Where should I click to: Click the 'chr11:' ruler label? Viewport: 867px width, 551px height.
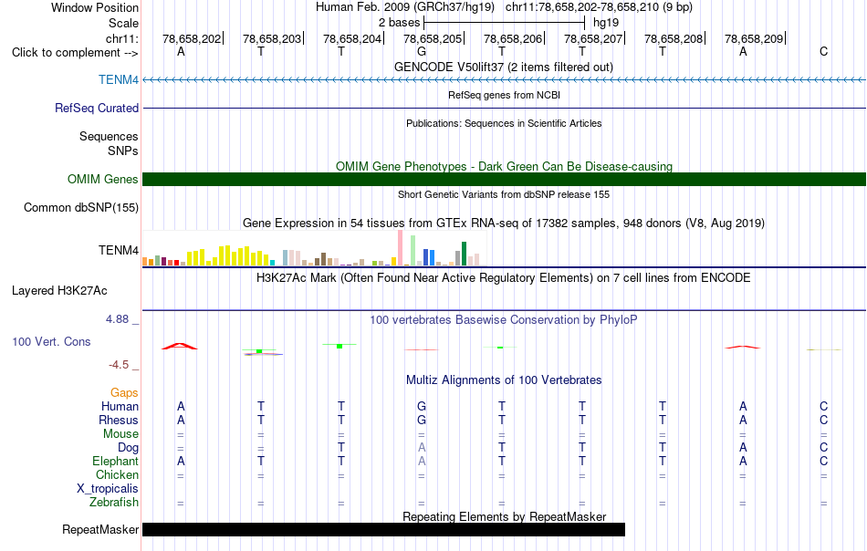click(x=122, y=38)
